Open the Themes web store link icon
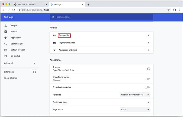This screenshot has height=117, width=183. [x=148, y=69]
